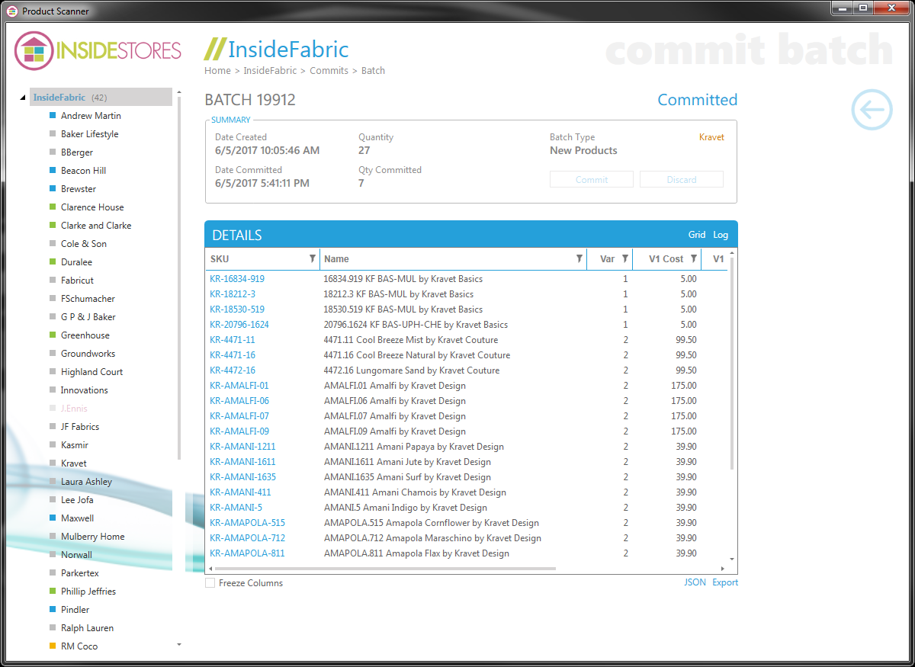Switch to the Log view tab

tap(721, 235)
